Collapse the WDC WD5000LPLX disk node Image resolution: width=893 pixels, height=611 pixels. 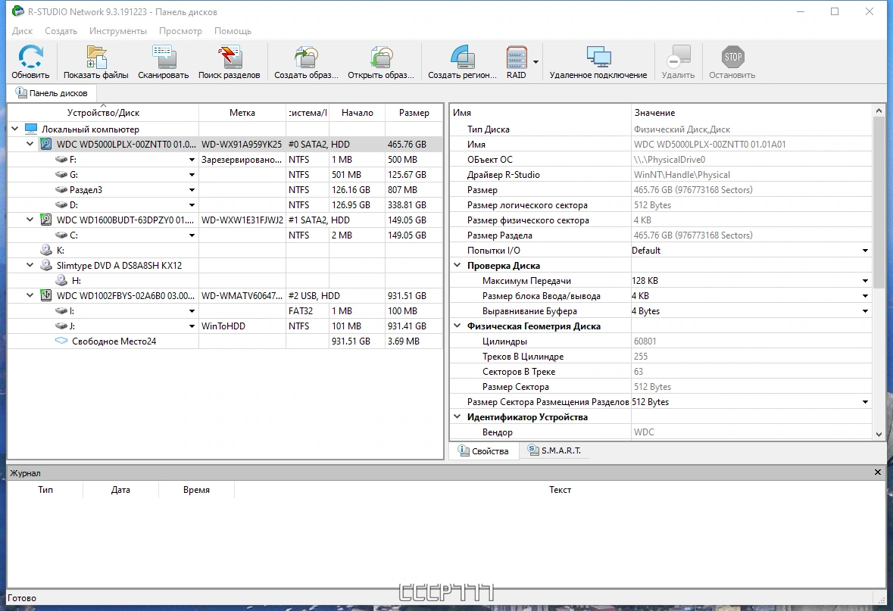point(30,144)
